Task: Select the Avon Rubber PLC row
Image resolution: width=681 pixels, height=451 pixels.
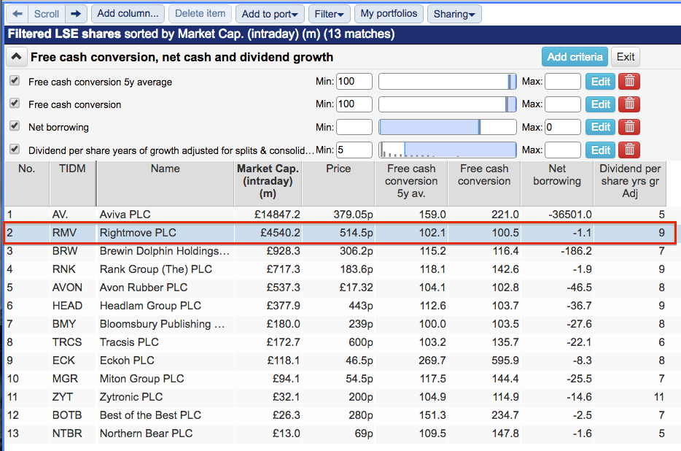Action: tap(335, 288)
